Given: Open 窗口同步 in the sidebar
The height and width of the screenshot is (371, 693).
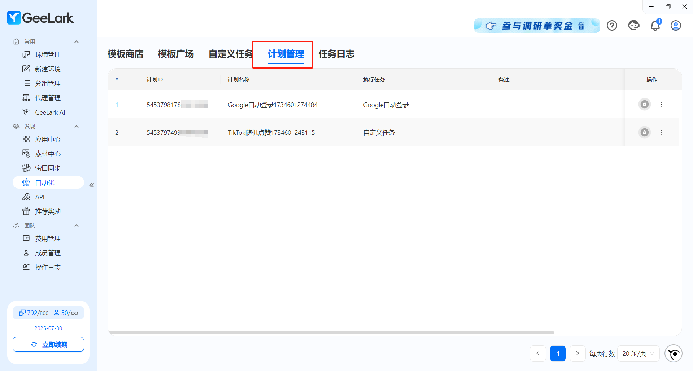Looking at the screenshot, I should [x=48, y=168].
